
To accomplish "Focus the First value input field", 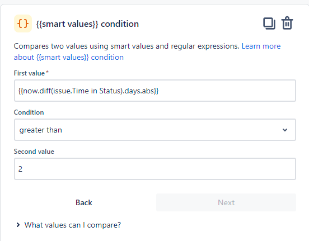I will pyautogui.click(x=155, y=91).
